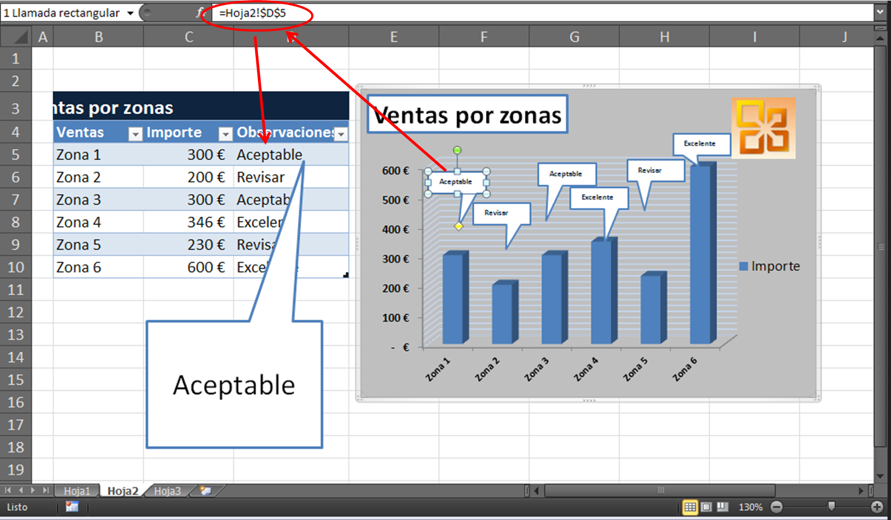Click the 130% zoom level button
This screenshot has width=891, height=520.
click(750, 507)
